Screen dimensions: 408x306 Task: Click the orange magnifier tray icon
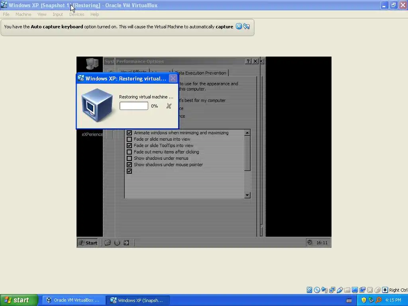click(x=379, y=300)
